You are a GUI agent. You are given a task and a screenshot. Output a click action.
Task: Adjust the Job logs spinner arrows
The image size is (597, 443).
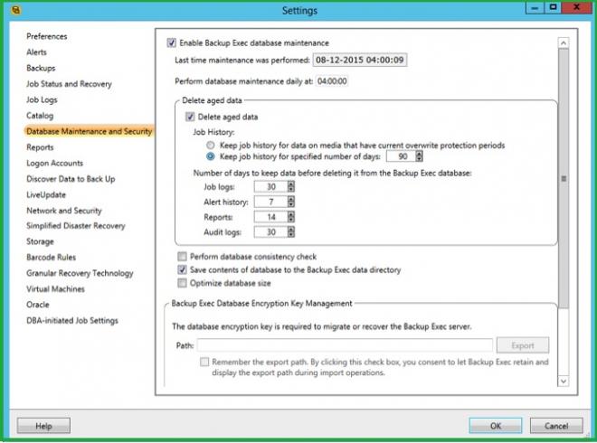pyautogui.click(x=291, y=186)
